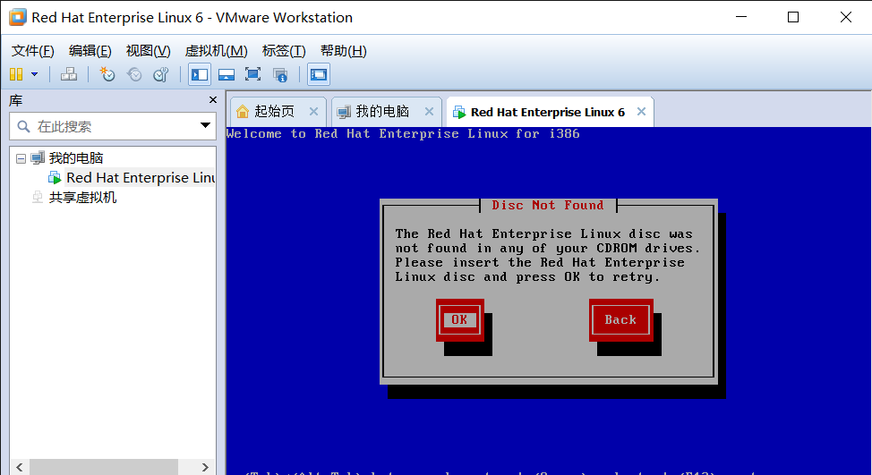Viewport: 872px width, 475px height.
Task: Click the VMware Workstation title bar icon
Action: tap(17, 17)
